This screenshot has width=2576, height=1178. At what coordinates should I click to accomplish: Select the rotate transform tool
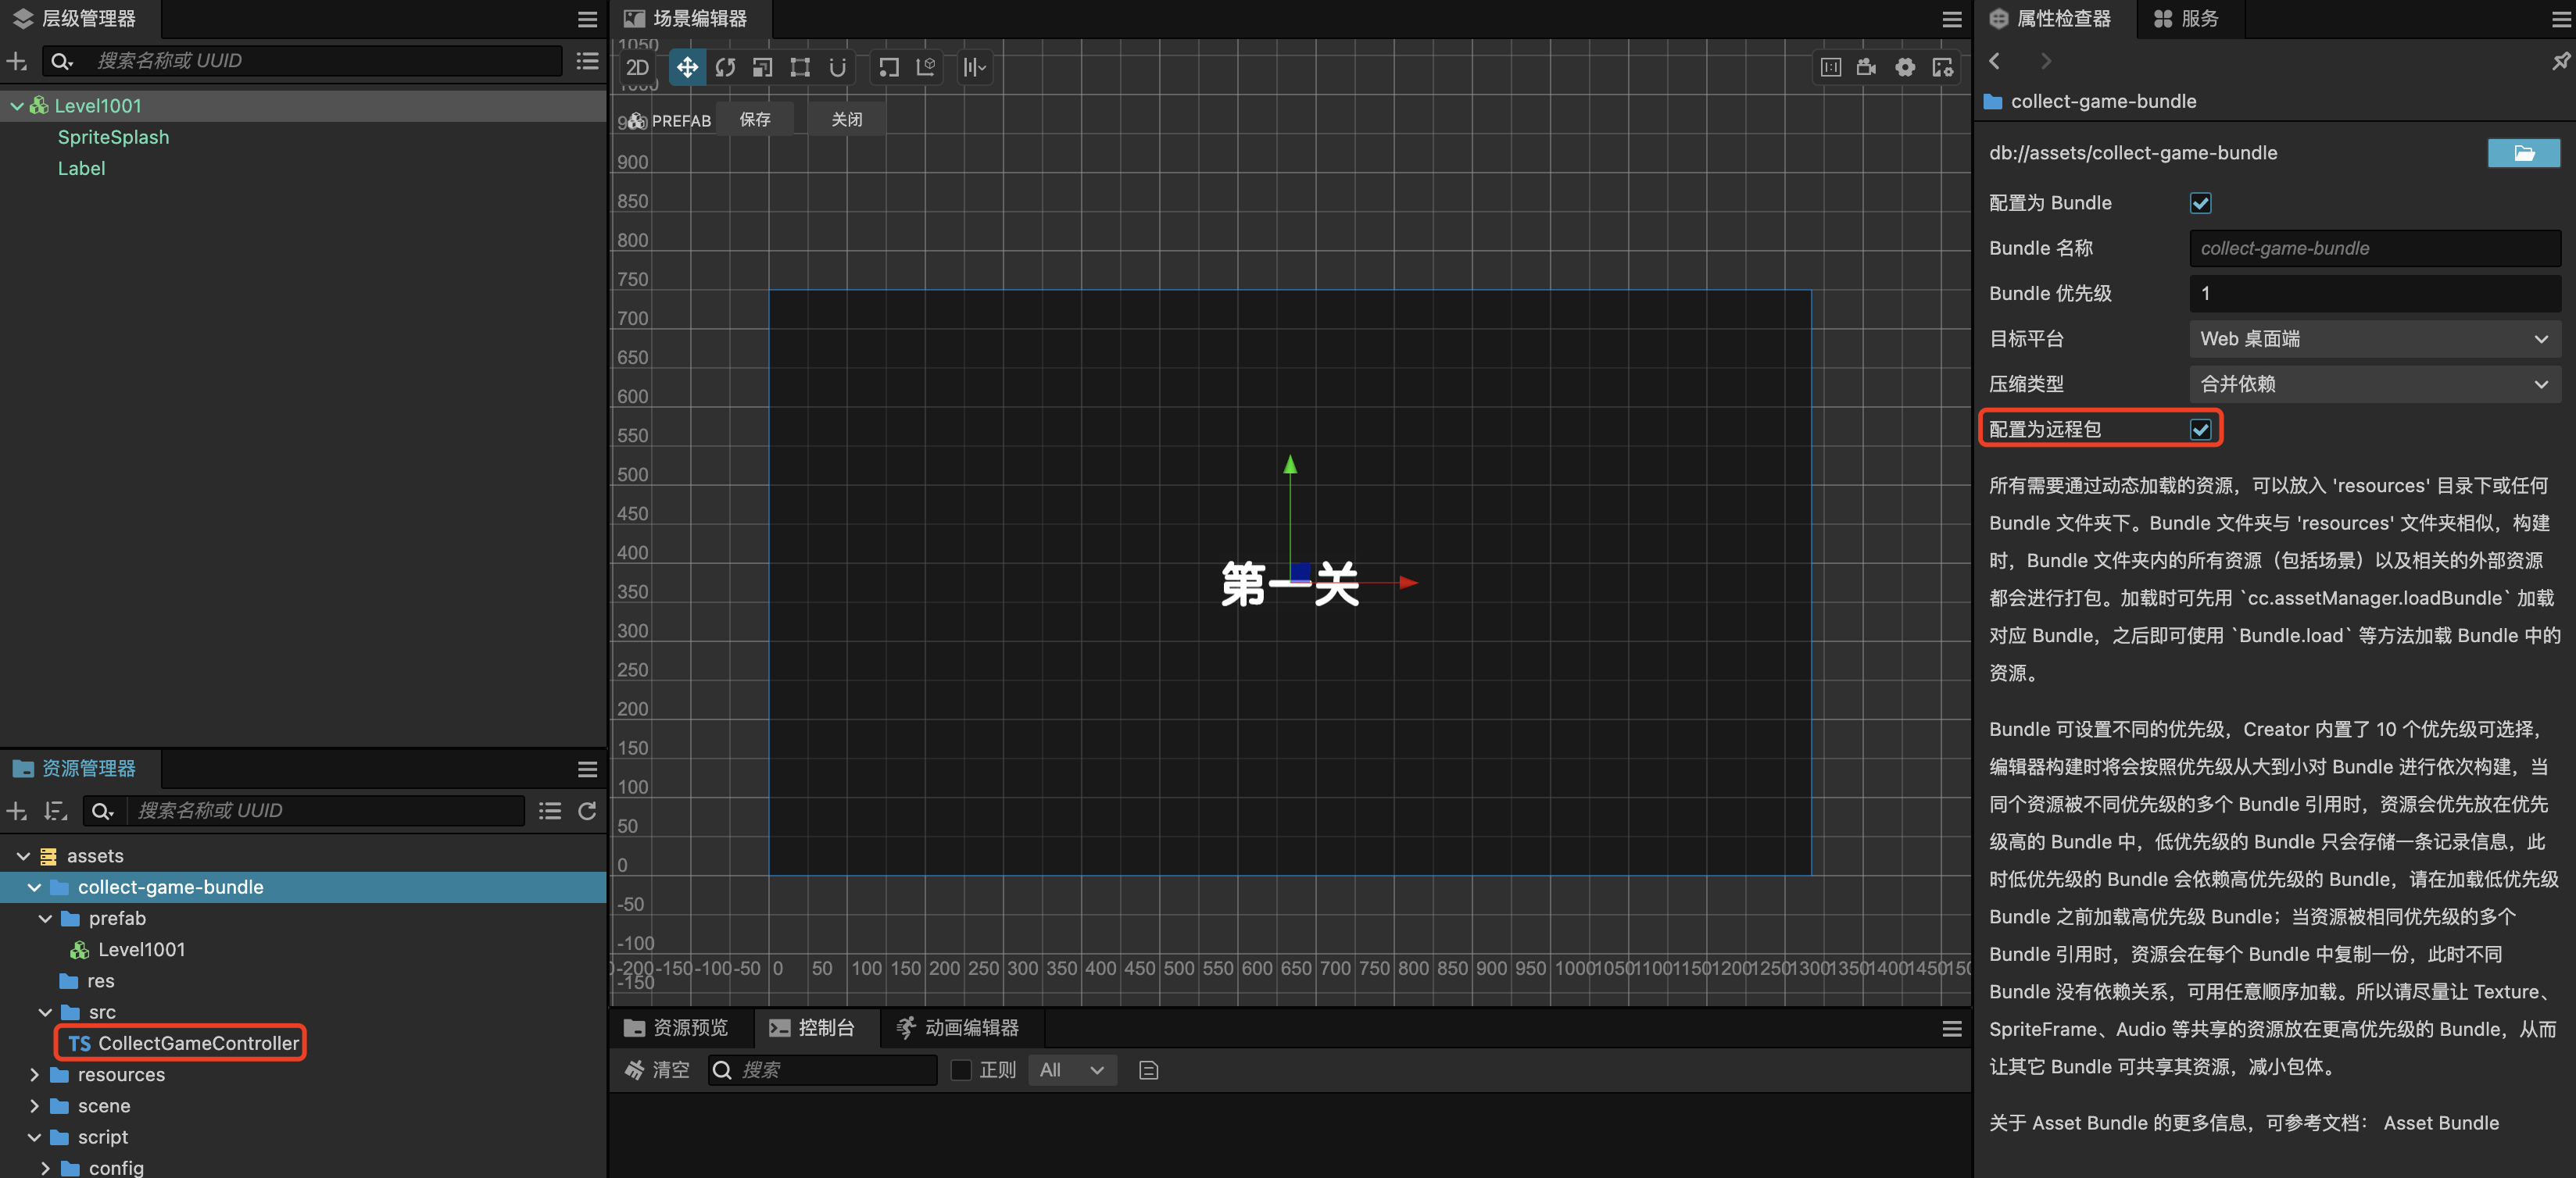(725, 67)
